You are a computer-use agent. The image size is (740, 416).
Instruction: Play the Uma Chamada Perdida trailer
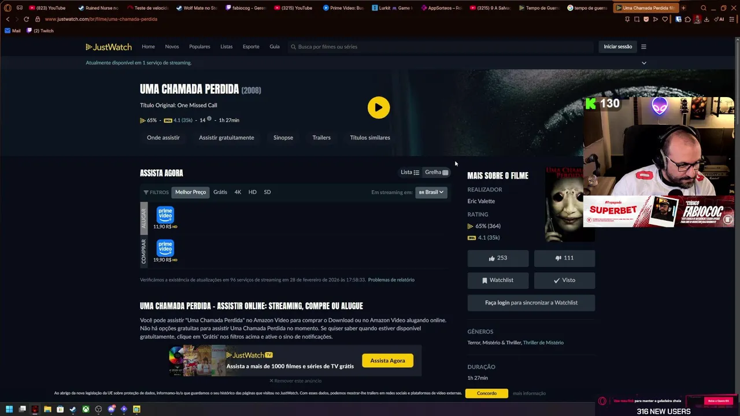coord(379,107)
